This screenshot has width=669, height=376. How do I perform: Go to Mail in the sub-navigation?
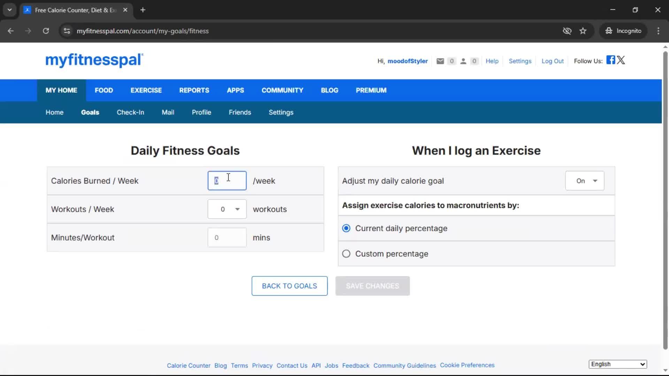(168, 112)
